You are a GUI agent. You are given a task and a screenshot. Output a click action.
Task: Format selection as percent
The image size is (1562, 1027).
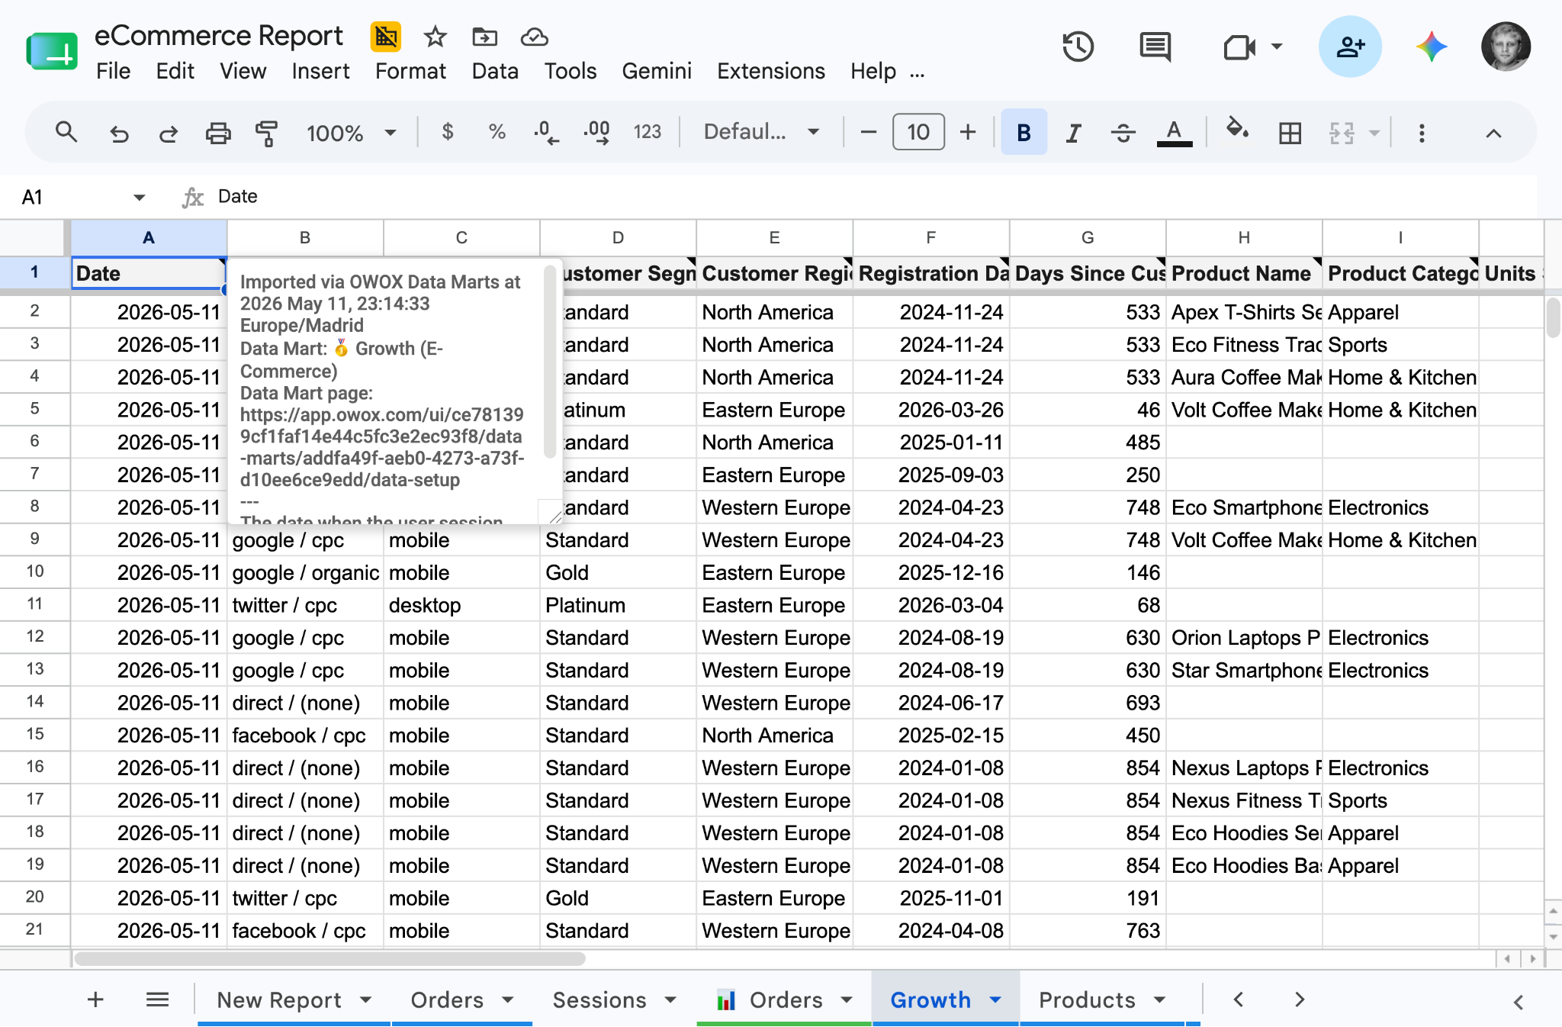coord(497,132)
